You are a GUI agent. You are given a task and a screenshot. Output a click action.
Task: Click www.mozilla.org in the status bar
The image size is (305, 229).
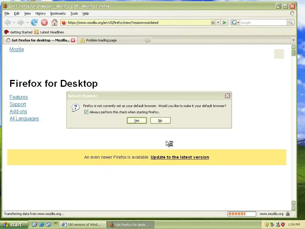click(272, 214)
